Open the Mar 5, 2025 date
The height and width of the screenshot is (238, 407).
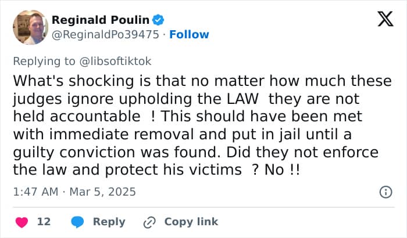102,192
